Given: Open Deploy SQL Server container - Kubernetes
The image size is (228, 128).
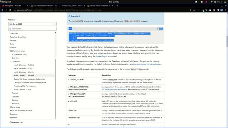Looking at the screenshot, I should (29, 79).
